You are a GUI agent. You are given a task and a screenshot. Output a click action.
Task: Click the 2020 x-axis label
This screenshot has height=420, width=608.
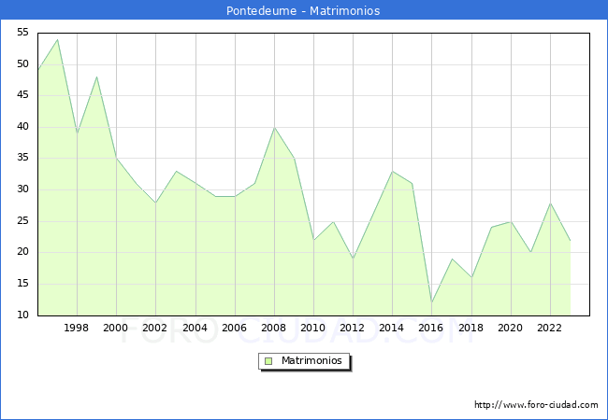pyautogui.click(x=511, y=328)
